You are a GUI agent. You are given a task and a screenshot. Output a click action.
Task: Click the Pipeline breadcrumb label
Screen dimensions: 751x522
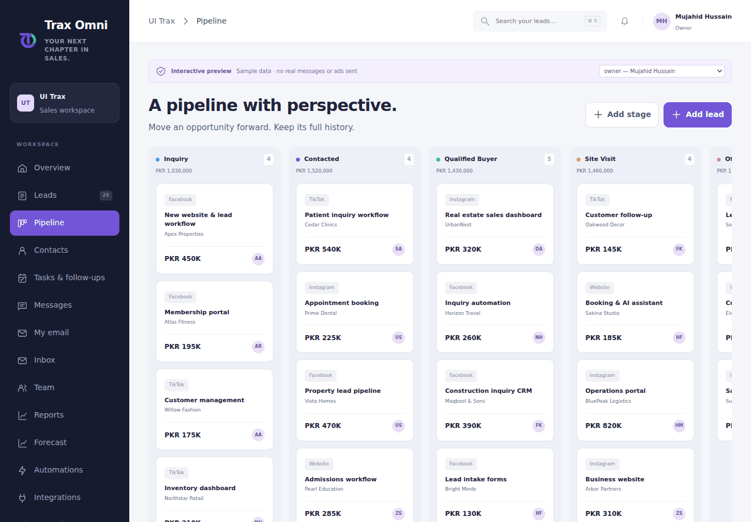[211, 21]
